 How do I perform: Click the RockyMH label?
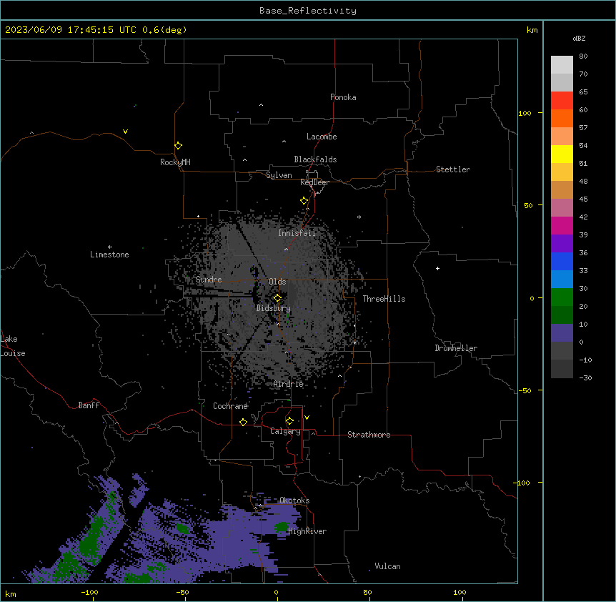(175, 162)
